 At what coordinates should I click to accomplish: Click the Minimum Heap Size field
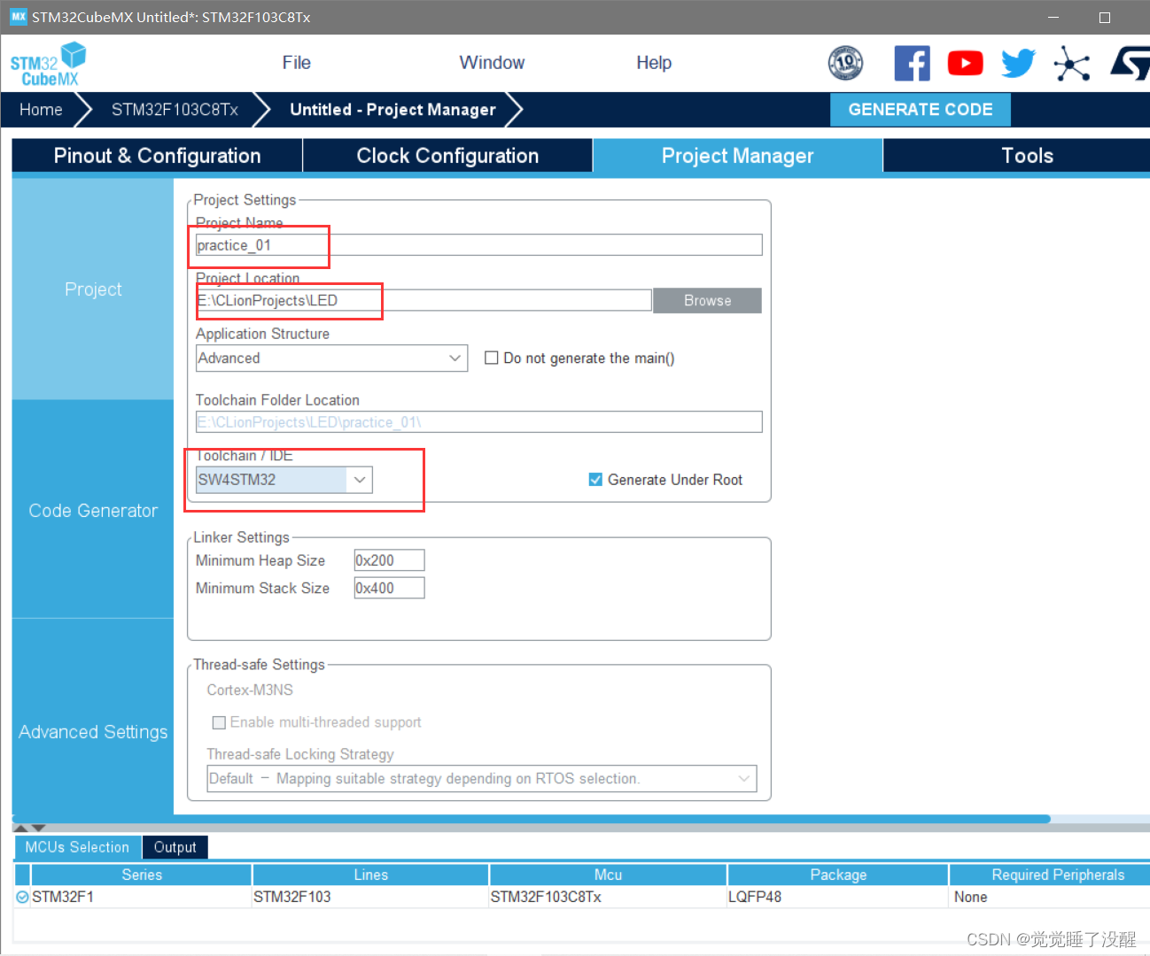(x=389, y=560)
